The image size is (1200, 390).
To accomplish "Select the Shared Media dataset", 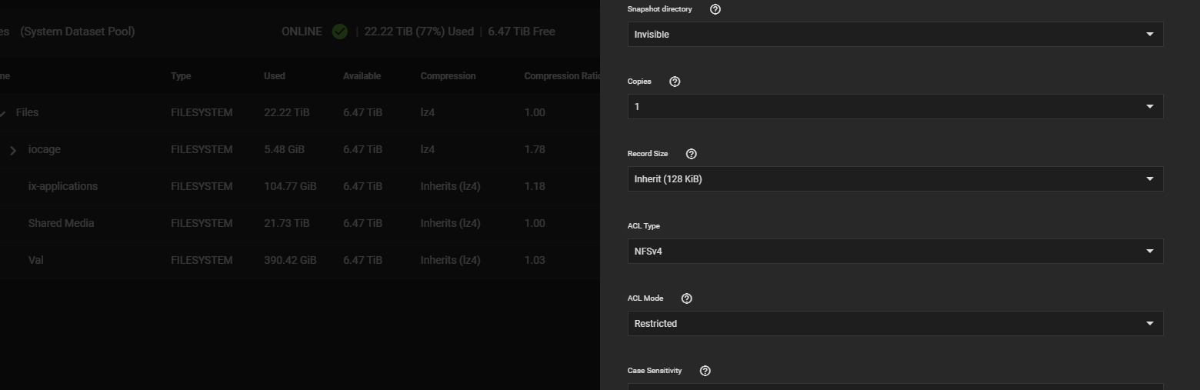I will 300,223.
